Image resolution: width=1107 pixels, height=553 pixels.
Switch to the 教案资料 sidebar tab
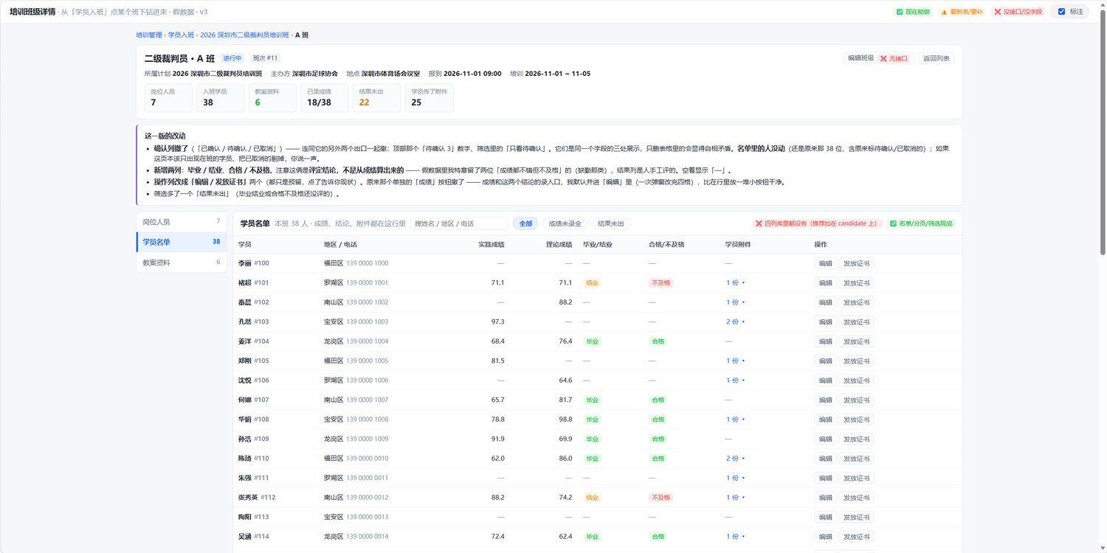pos(182,262)
